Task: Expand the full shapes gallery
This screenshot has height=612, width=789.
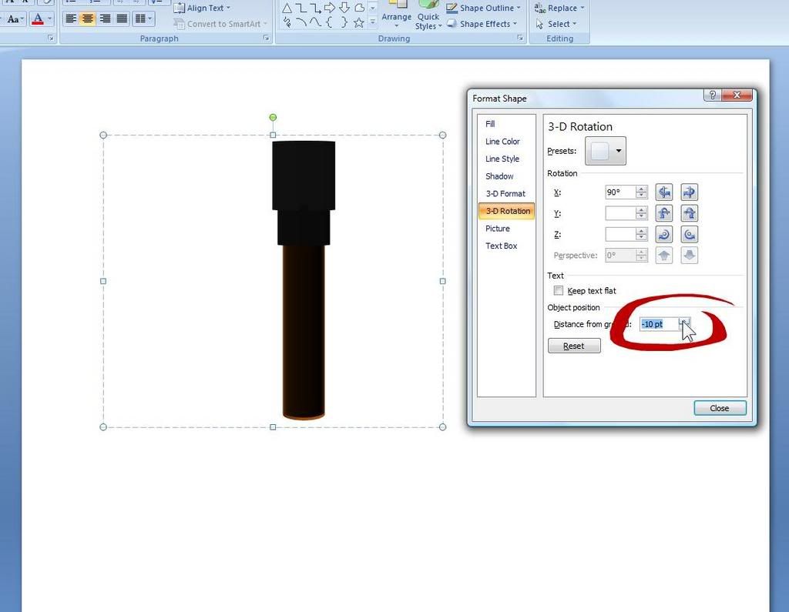Action: point(373,22)
